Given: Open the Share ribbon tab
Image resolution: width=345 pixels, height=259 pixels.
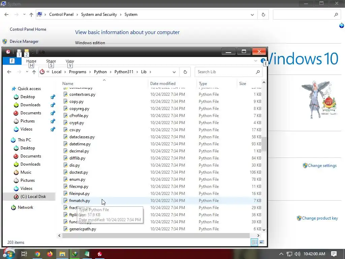Looking at the screenshot, I should tap(51, 61).
